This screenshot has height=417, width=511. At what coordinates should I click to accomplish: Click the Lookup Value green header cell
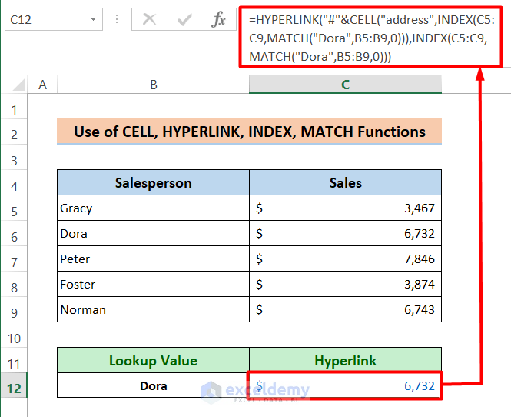(x=154, y=361)
